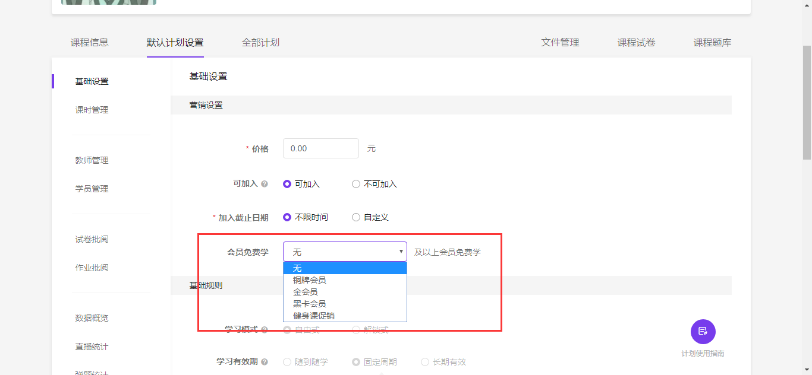812x375 pixels.
Task: Click help icon next to 学习有效期 label
Action: pyautogui.click(x=265, y=362)
